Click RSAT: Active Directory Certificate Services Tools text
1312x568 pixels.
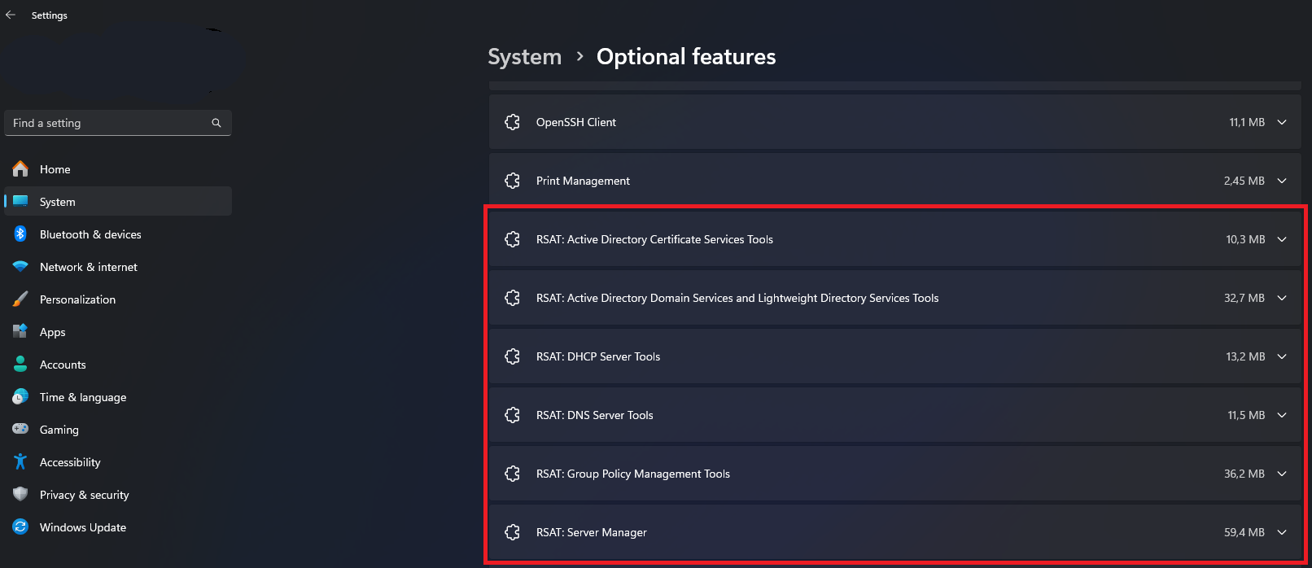pyautogui.click(x=654, y=239)
